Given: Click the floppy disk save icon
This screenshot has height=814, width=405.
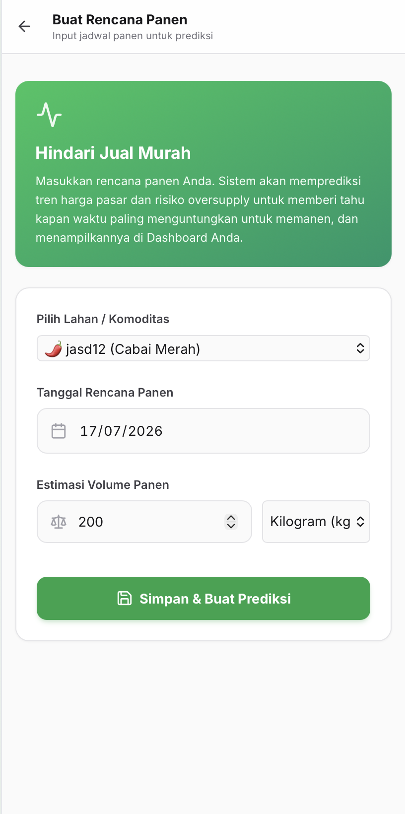Looking at the screenshot, I should (125, 598).
